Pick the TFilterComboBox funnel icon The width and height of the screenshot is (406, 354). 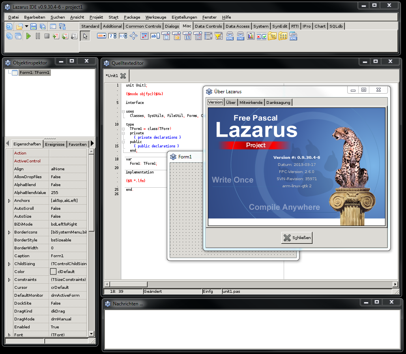(x=219, y=36)
